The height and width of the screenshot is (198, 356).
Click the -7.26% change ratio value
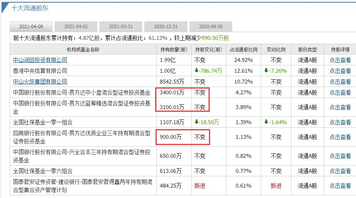click(276, 71)
